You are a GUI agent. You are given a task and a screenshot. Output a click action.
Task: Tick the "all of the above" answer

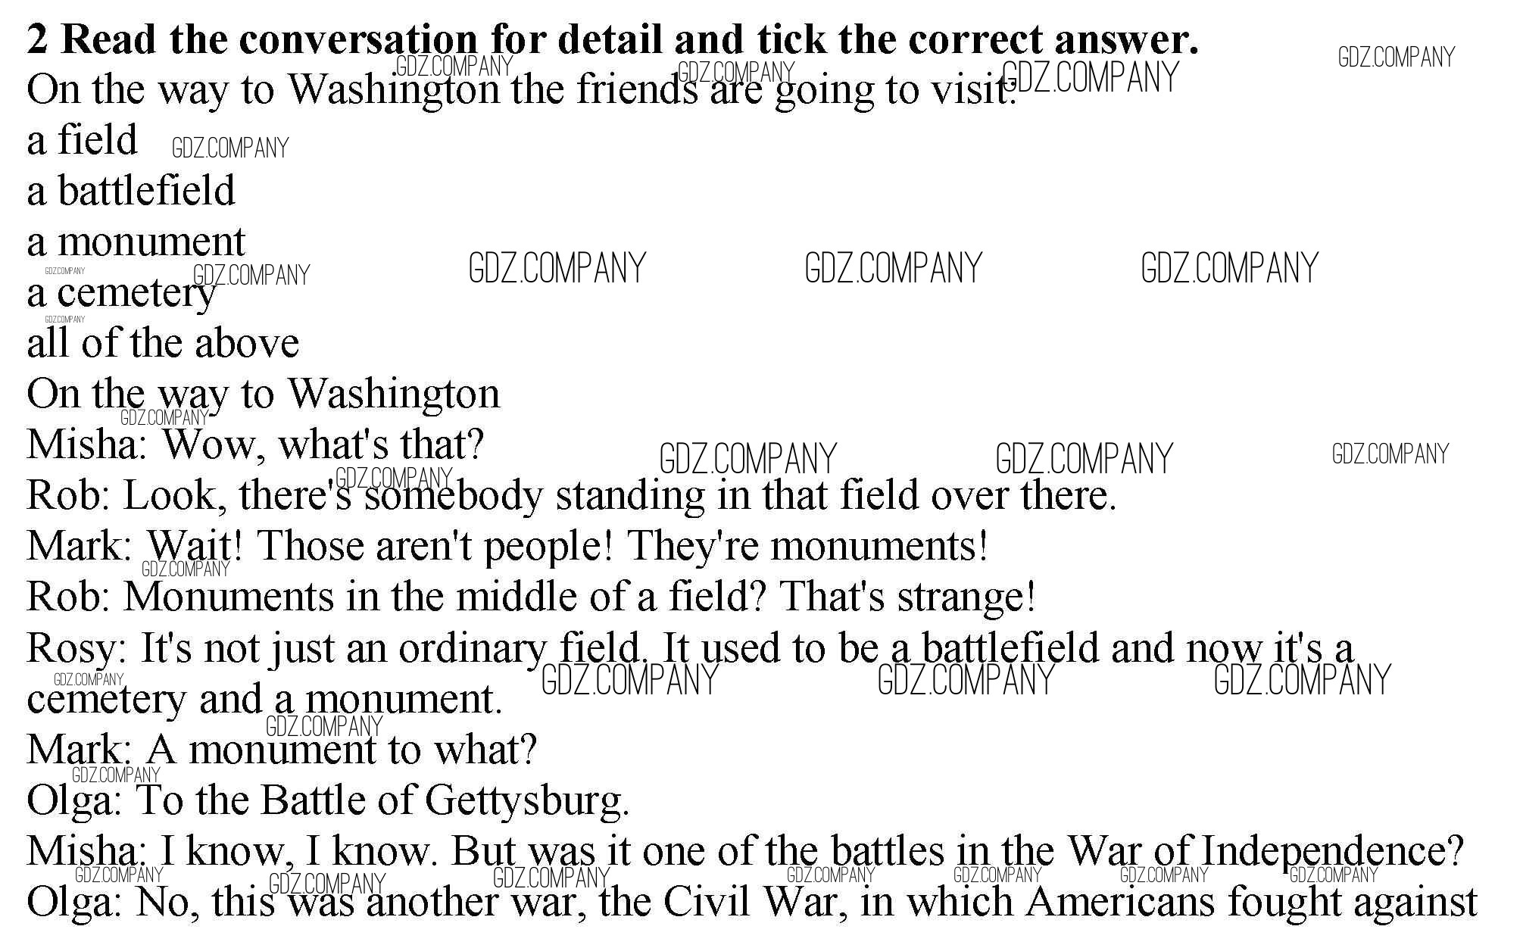[163, 344]
